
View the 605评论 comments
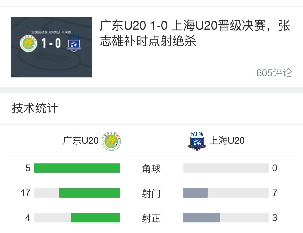[274, 73]
